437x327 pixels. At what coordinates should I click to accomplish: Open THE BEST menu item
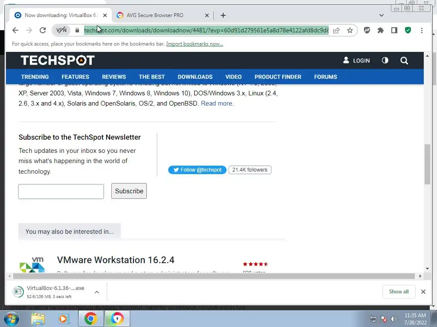point(152,77)
